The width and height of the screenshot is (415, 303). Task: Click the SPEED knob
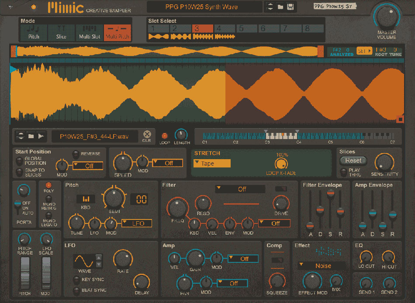pyautogui.click(x=123, y=162)
